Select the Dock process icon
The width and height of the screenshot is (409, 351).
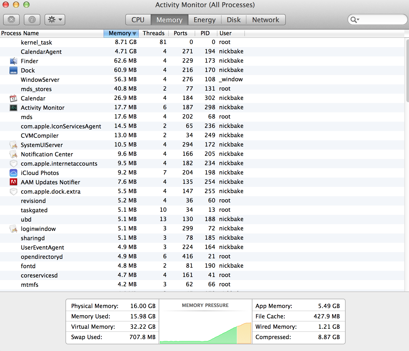click(13, 70)
